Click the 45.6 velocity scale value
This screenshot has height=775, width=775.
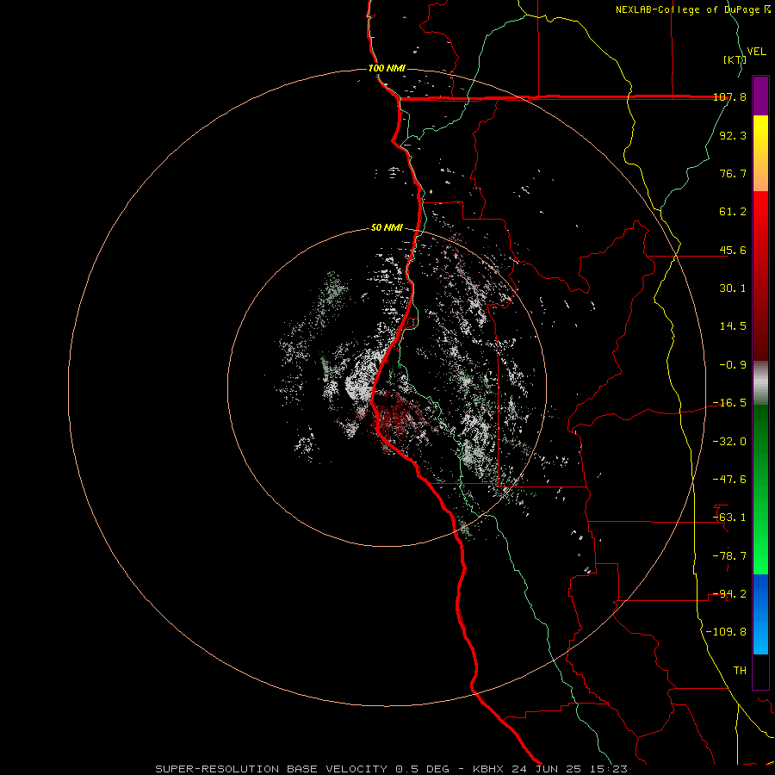point(733,250)
